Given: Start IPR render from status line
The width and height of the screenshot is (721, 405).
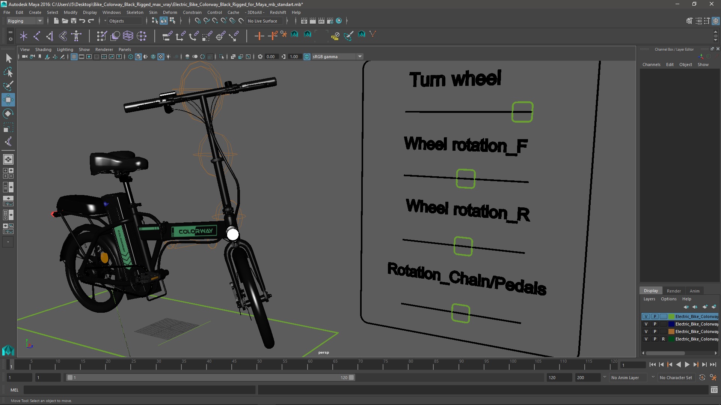Looking at the screenshot, I should (x=321, y=21).
